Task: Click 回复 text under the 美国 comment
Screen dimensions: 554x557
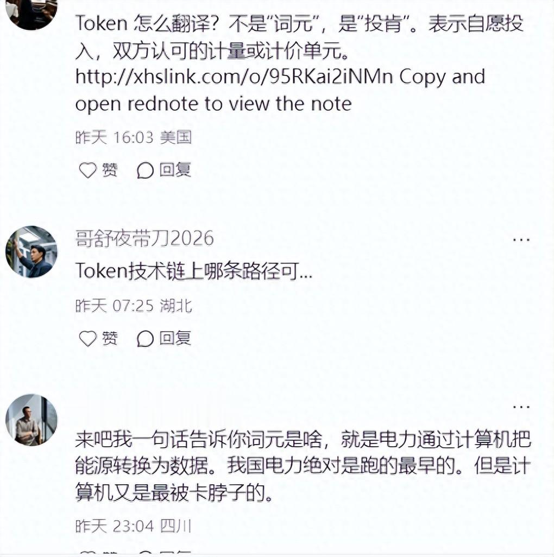Action: point(175,170)
